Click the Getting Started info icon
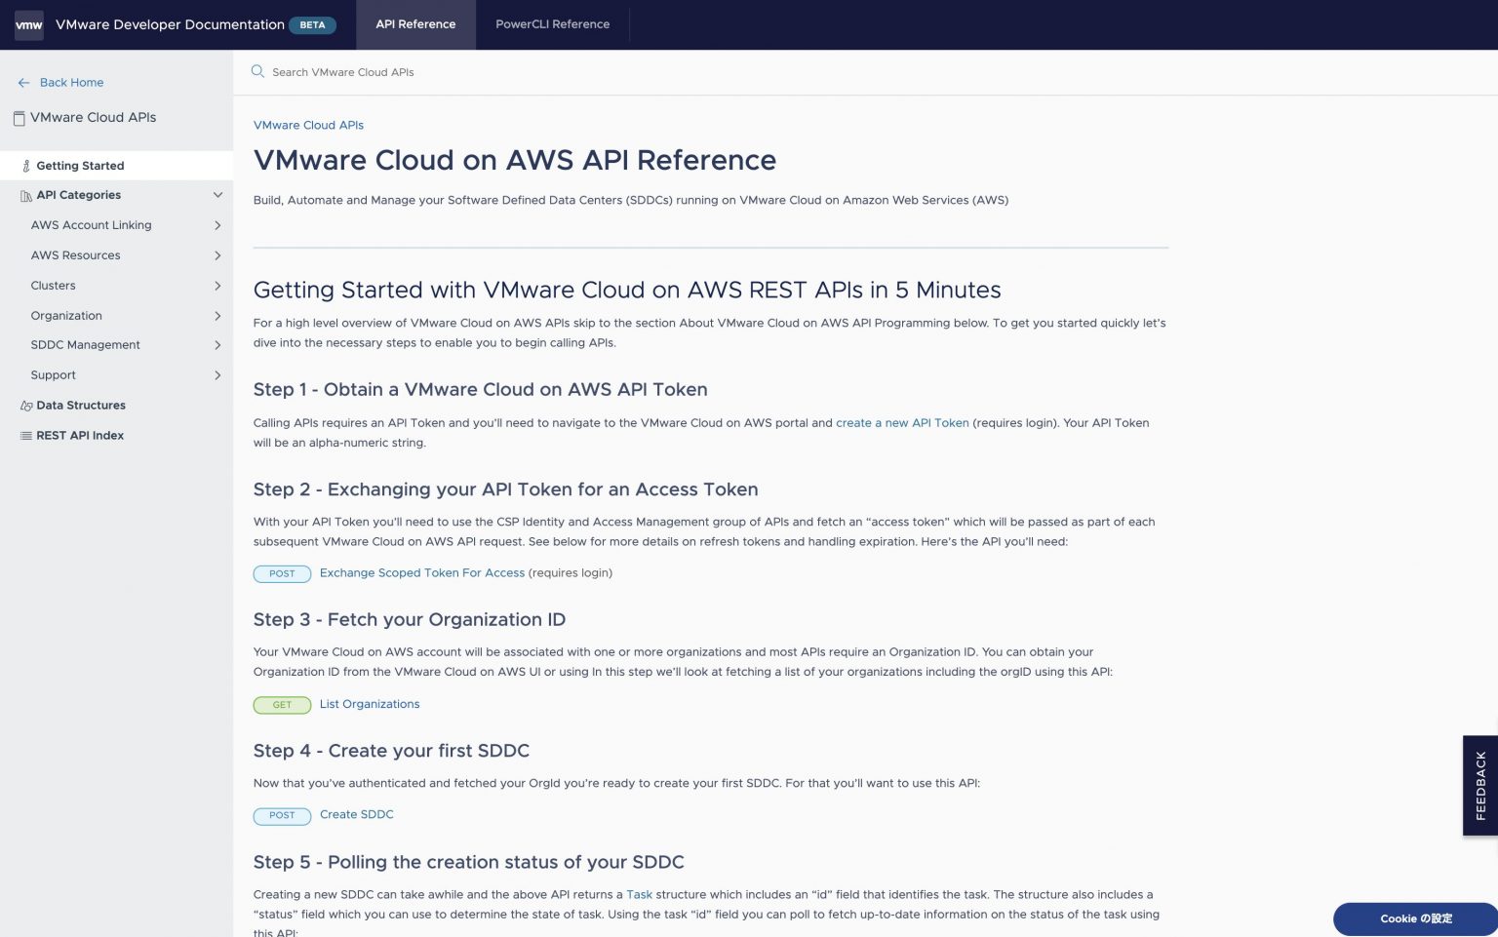The image size is (1498, 937). click(26, 166)
